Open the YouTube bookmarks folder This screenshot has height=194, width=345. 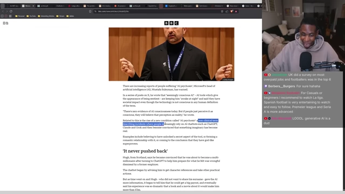click(x=31, y=16)
